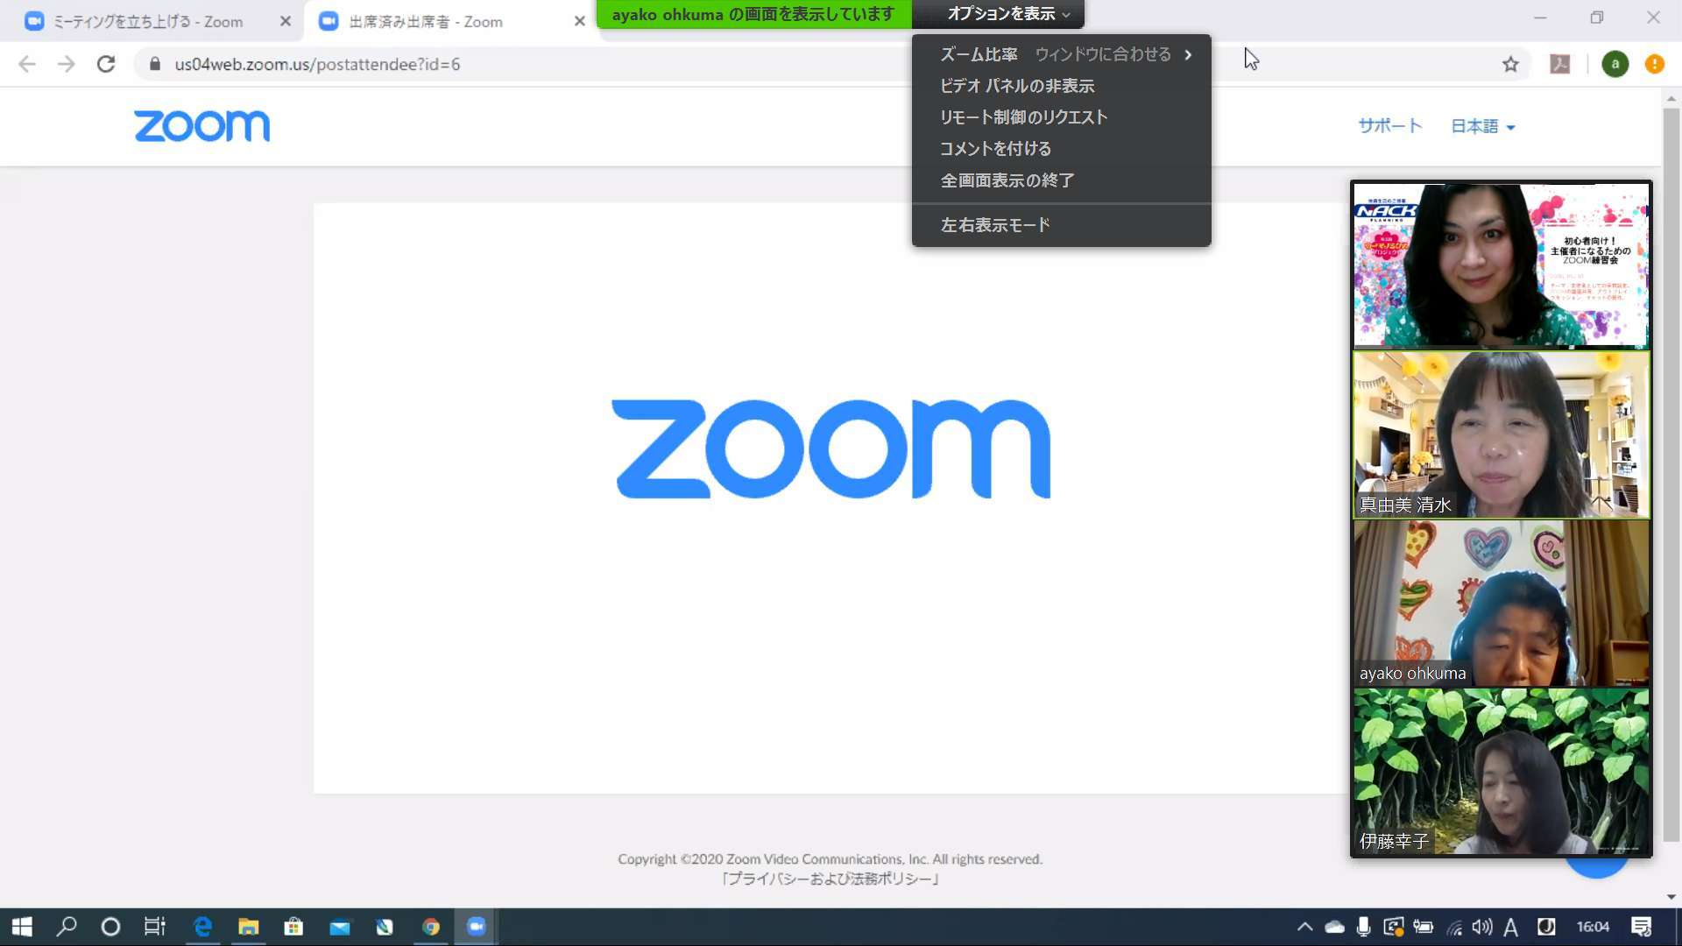Click the サポート link
This screenshot has height=946, width=1682.
tap(1389, 126)
